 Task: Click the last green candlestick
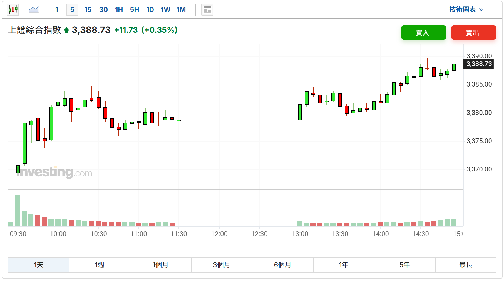(454, 67)
